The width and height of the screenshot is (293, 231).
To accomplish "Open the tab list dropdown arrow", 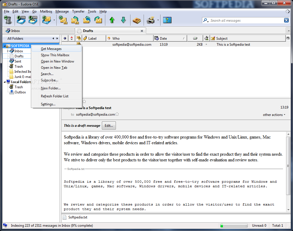I will pyautogui.click(x=289, y=31).
